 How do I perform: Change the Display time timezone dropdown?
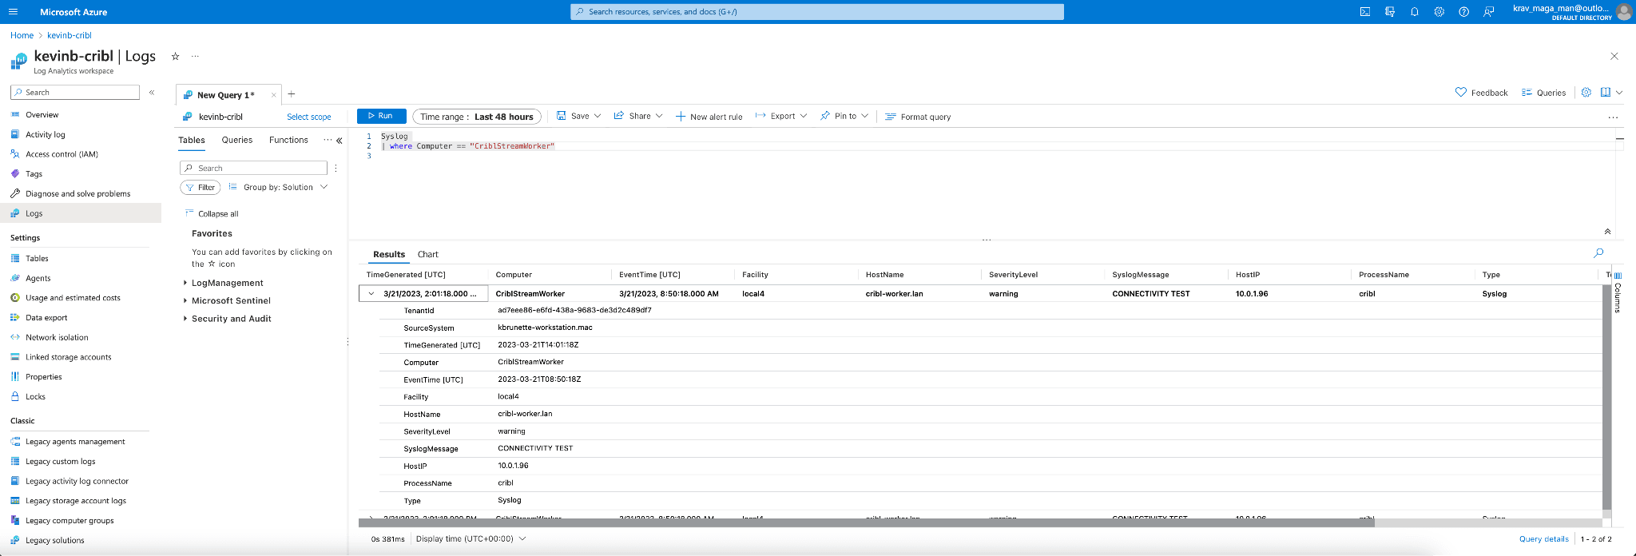(471, 539)
